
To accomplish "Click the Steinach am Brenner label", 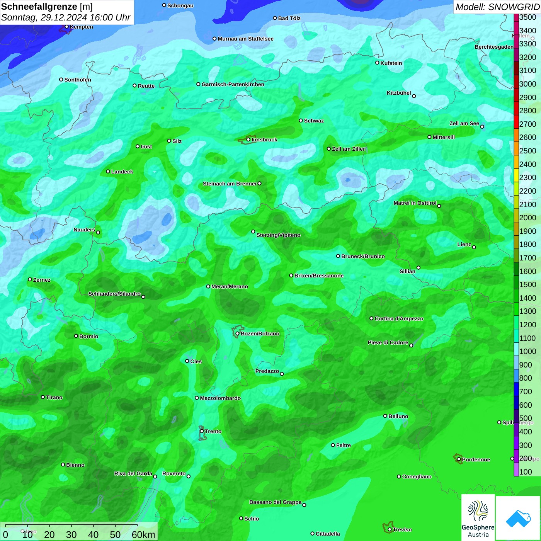I will coord(230,184).
